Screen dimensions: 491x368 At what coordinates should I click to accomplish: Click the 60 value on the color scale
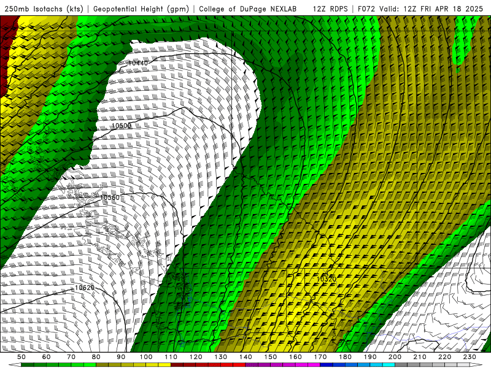point(46,357)
